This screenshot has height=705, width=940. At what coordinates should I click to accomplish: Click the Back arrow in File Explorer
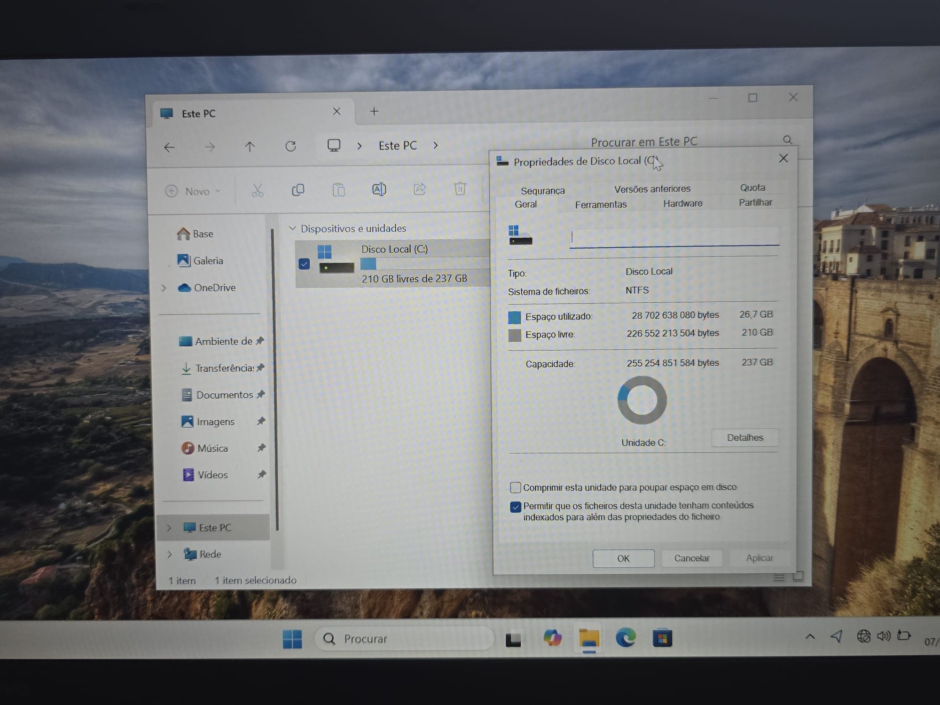(x=169, y=148)
